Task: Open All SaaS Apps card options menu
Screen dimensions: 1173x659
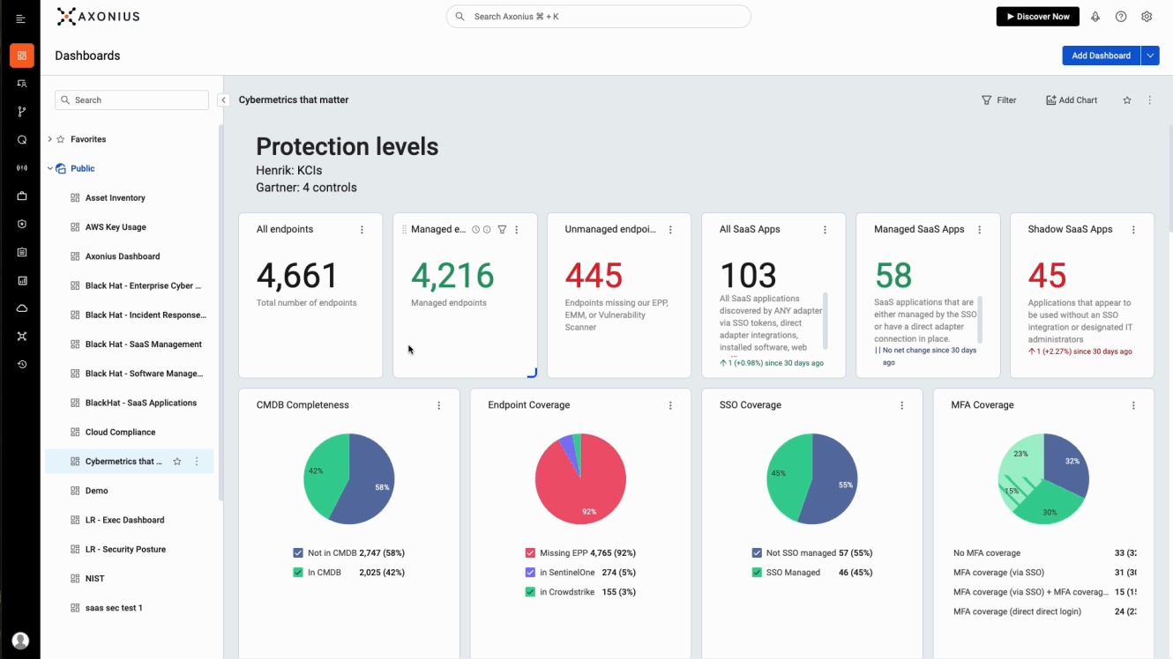Action: (x=825, y=230)
